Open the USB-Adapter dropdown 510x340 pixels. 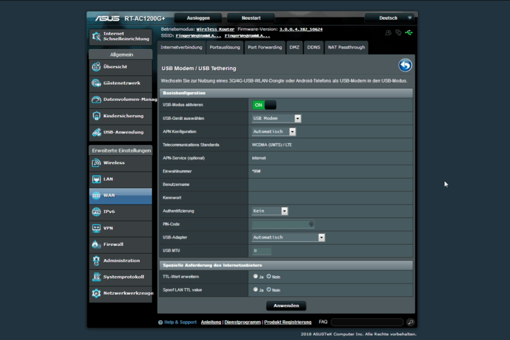288,237
